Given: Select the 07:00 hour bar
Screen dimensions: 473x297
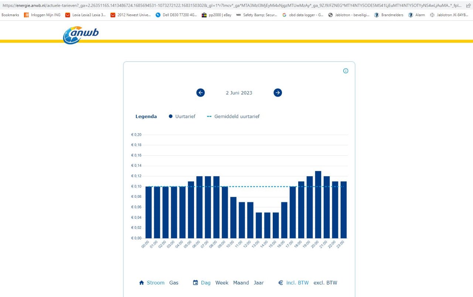Looking at the screenshot, I should pos(208,207).
